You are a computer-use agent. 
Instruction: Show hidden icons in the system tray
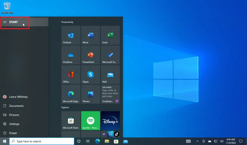pyautogui.click(x=197, y=141)
